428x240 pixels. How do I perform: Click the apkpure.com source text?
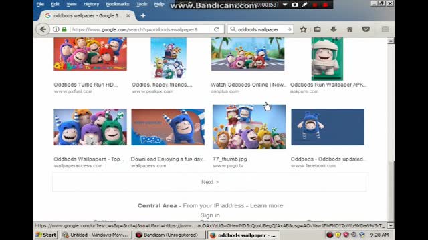tap(304, 91)
